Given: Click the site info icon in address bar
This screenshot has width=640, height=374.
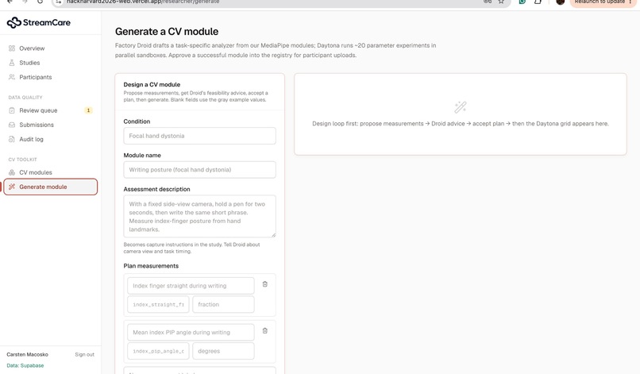Looking at the screenshot, I should (59, 2).
